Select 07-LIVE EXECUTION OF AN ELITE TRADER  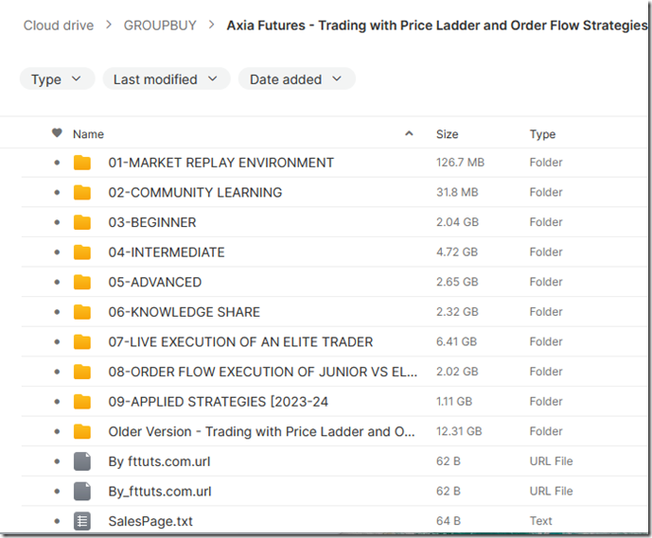240,342
